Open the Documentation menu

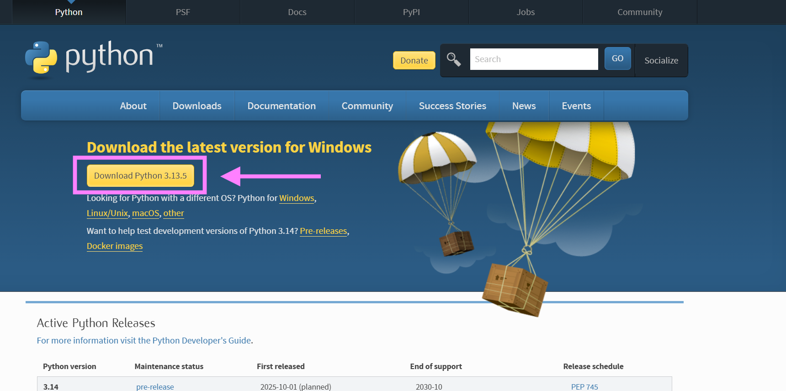281,106
